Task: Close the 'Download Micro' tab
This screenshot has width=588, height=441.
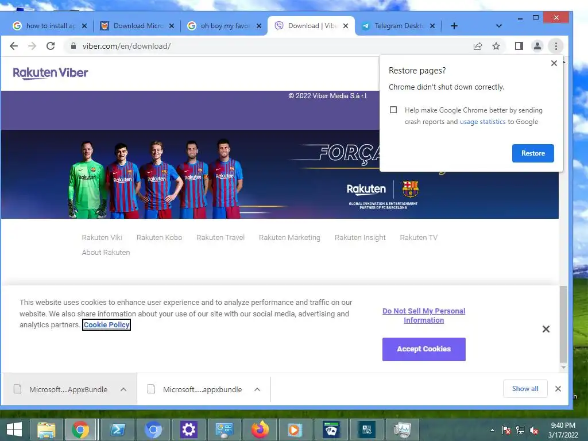Action: click(171, 26)
